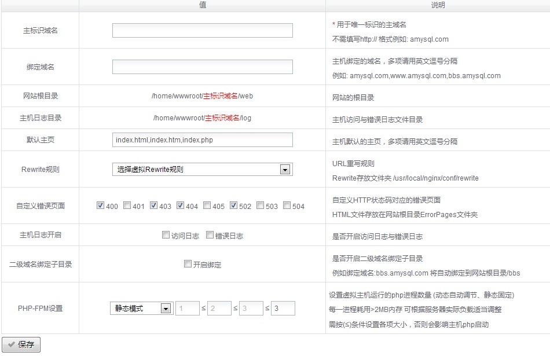Viewport: 550px width, 356px height.
Task: Check the 开启绑定 subdomain binding box
Action: coord(188,264)
